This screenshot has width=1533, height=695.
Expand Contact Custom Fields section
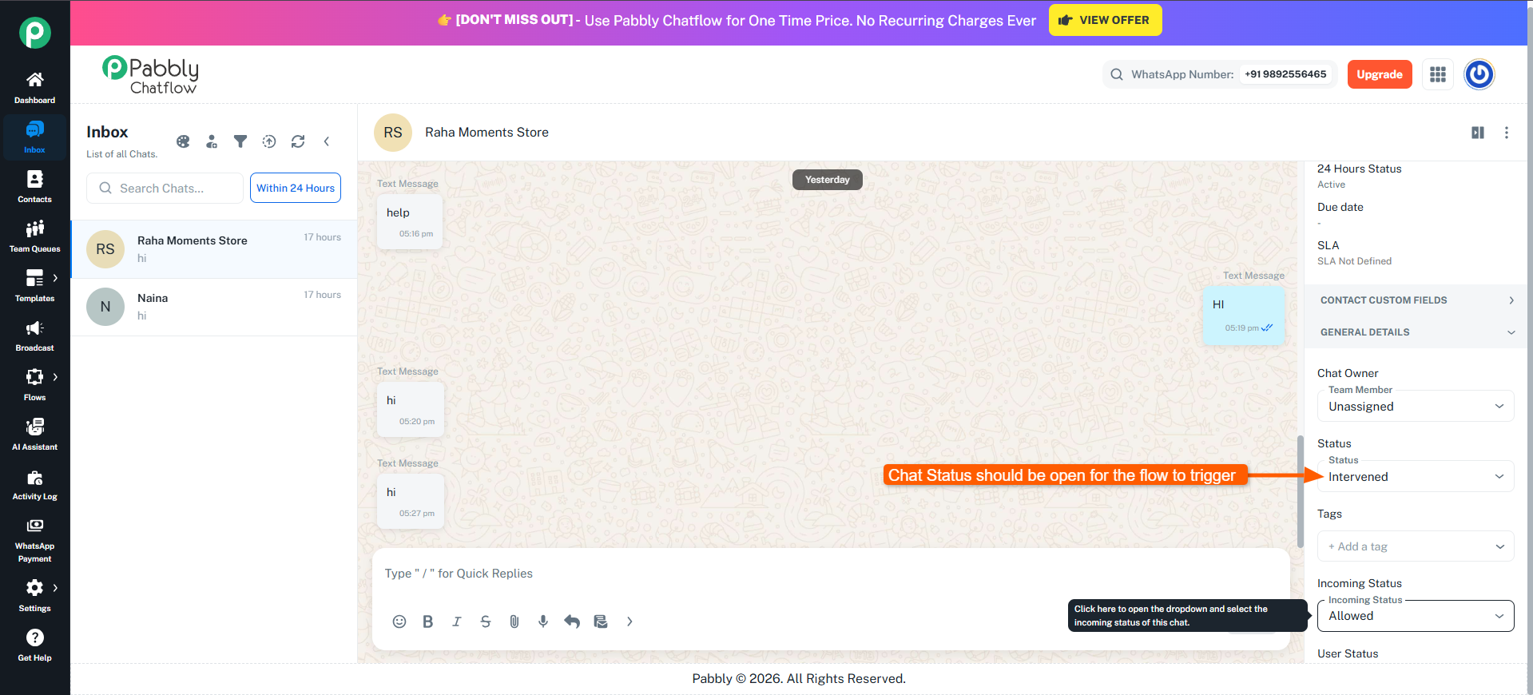(x=1417, y=300)
